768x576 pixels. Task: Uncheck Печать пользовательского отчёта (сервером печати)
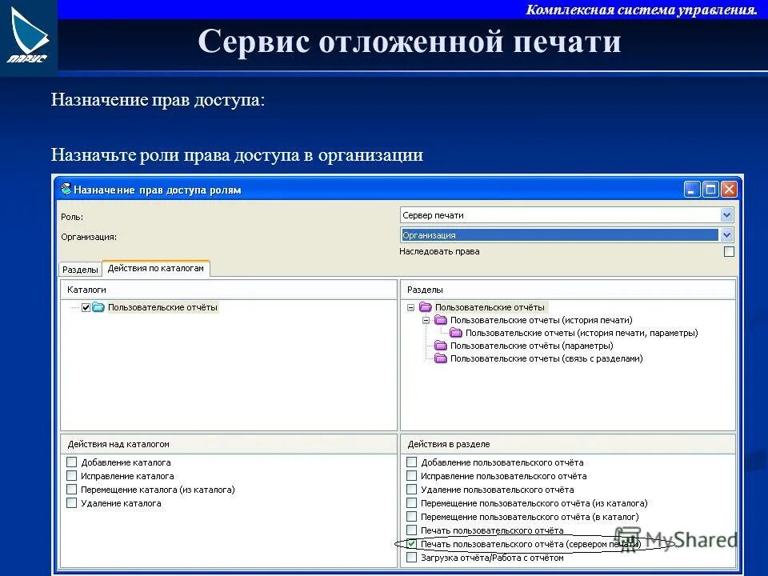[411, 542]
